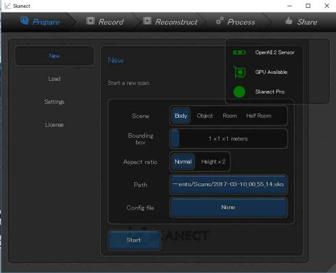Click the Bounding box slider handle
The width and height of the screenshot is (336, 273).
pos(175,139)
